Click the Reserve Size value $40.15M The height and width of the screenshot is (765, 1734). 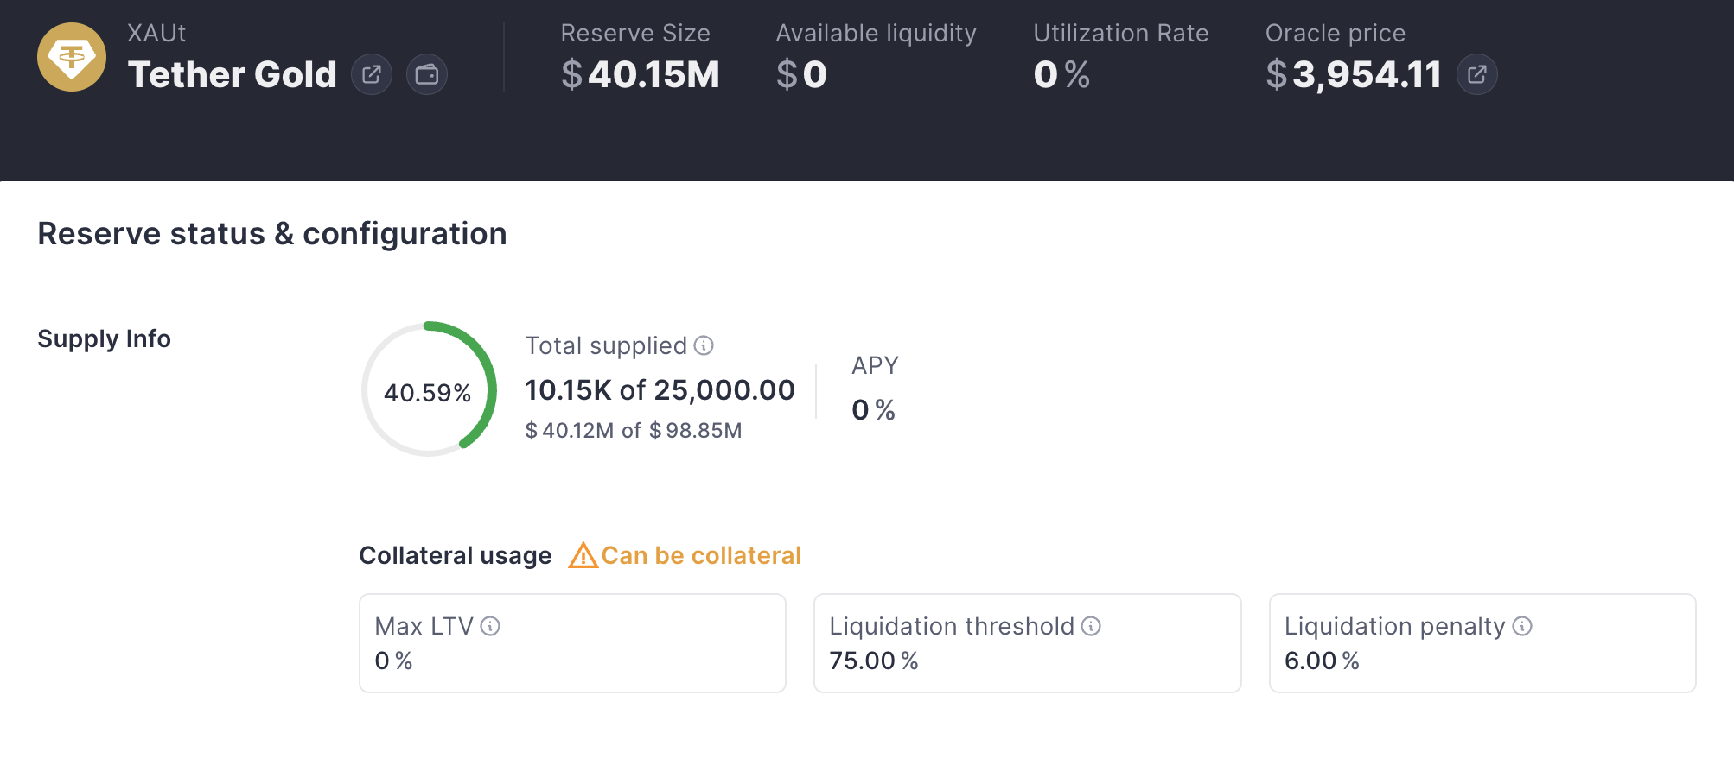pyautogui.click(x=641, y=74)
